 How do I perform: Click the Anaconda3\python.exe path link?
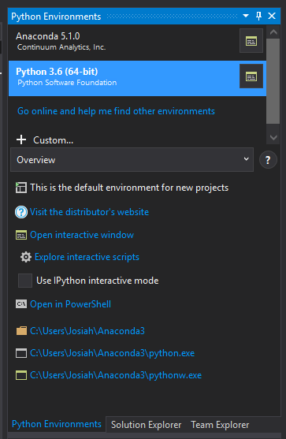click(x=112, y=353)
